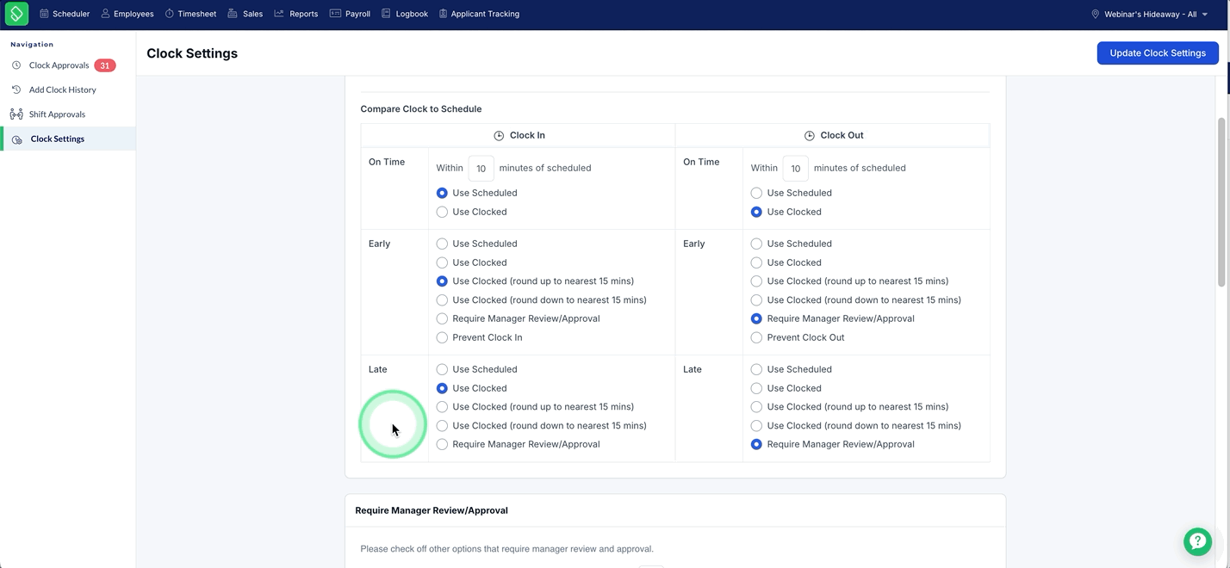
Task: Click the Clock Settings sidebar icon
Action: click(x=17, y=139)
